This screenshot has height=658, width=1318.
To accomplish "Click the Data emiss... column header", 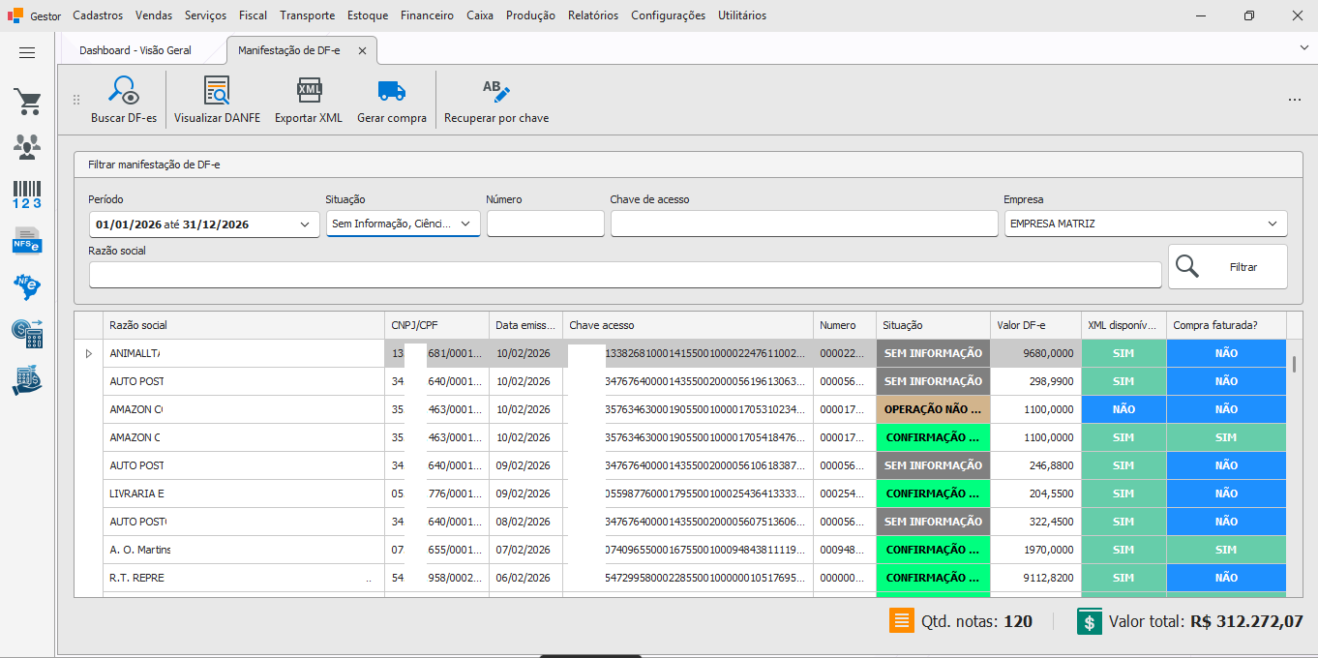I will pos(525,325).
